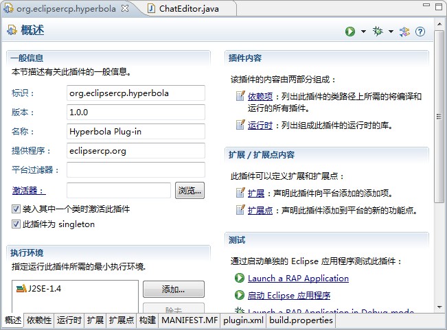Viewport: 447px width, 330px height.
Task: Switch to the 依赖性 bottom tab
Action: point(39,320)
